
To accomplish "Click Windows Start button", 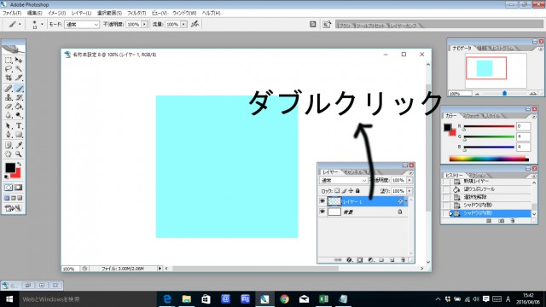I will (x=9, y=299).
